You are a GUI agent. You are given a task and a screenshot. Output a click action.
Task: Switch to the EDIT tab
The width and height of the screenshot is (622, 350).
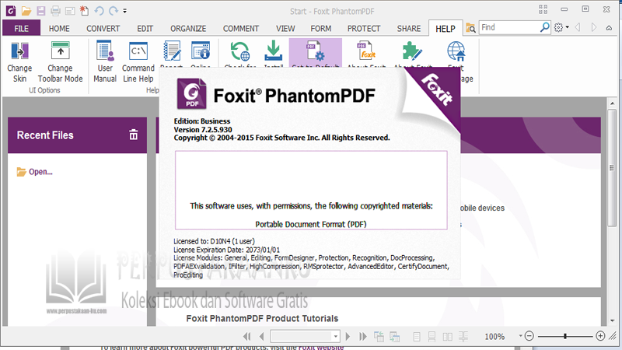(x=145, y=29)
